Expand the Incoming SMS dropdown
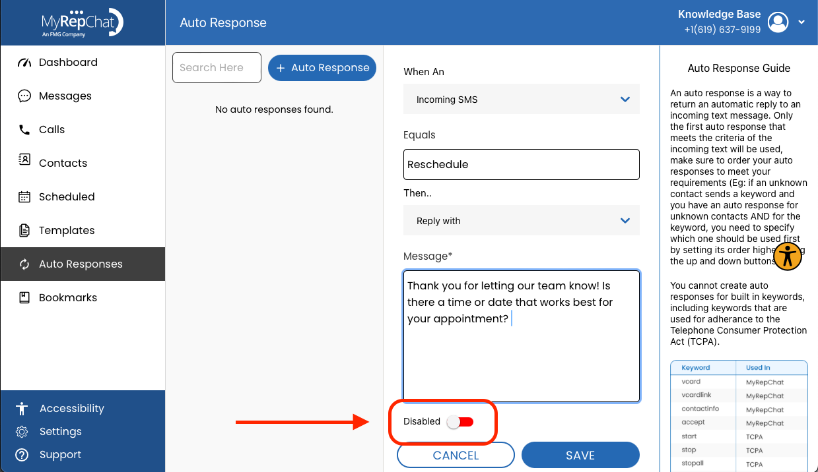The image size is (818, 472). point(522,100)
